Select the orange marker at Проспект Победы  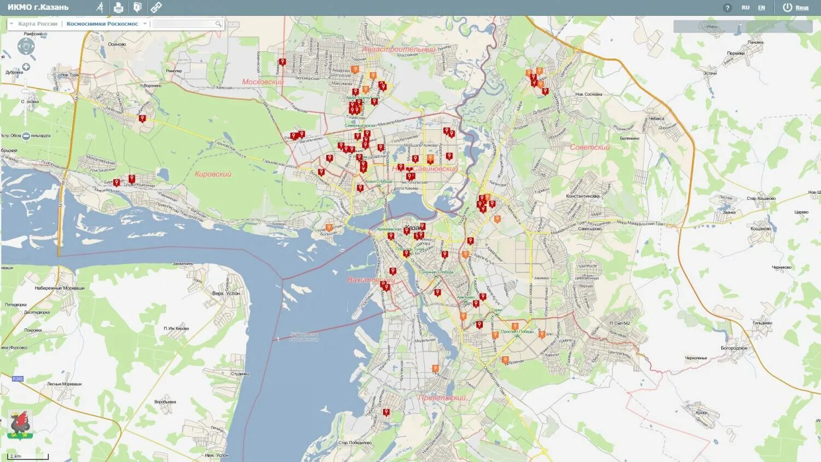[515, 326]
